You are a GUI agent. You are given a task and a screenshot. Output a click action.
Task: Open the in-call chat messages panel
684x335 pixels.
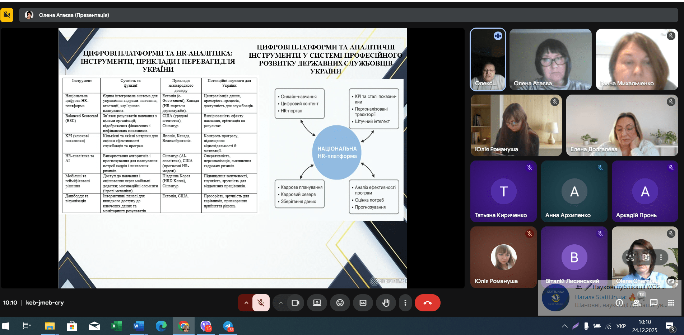coord(654,303)
